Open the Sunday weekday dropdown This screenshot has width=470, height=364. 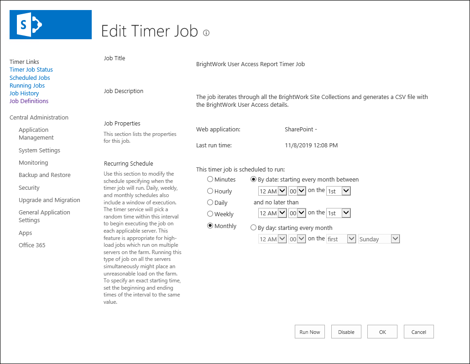[379, 239]
